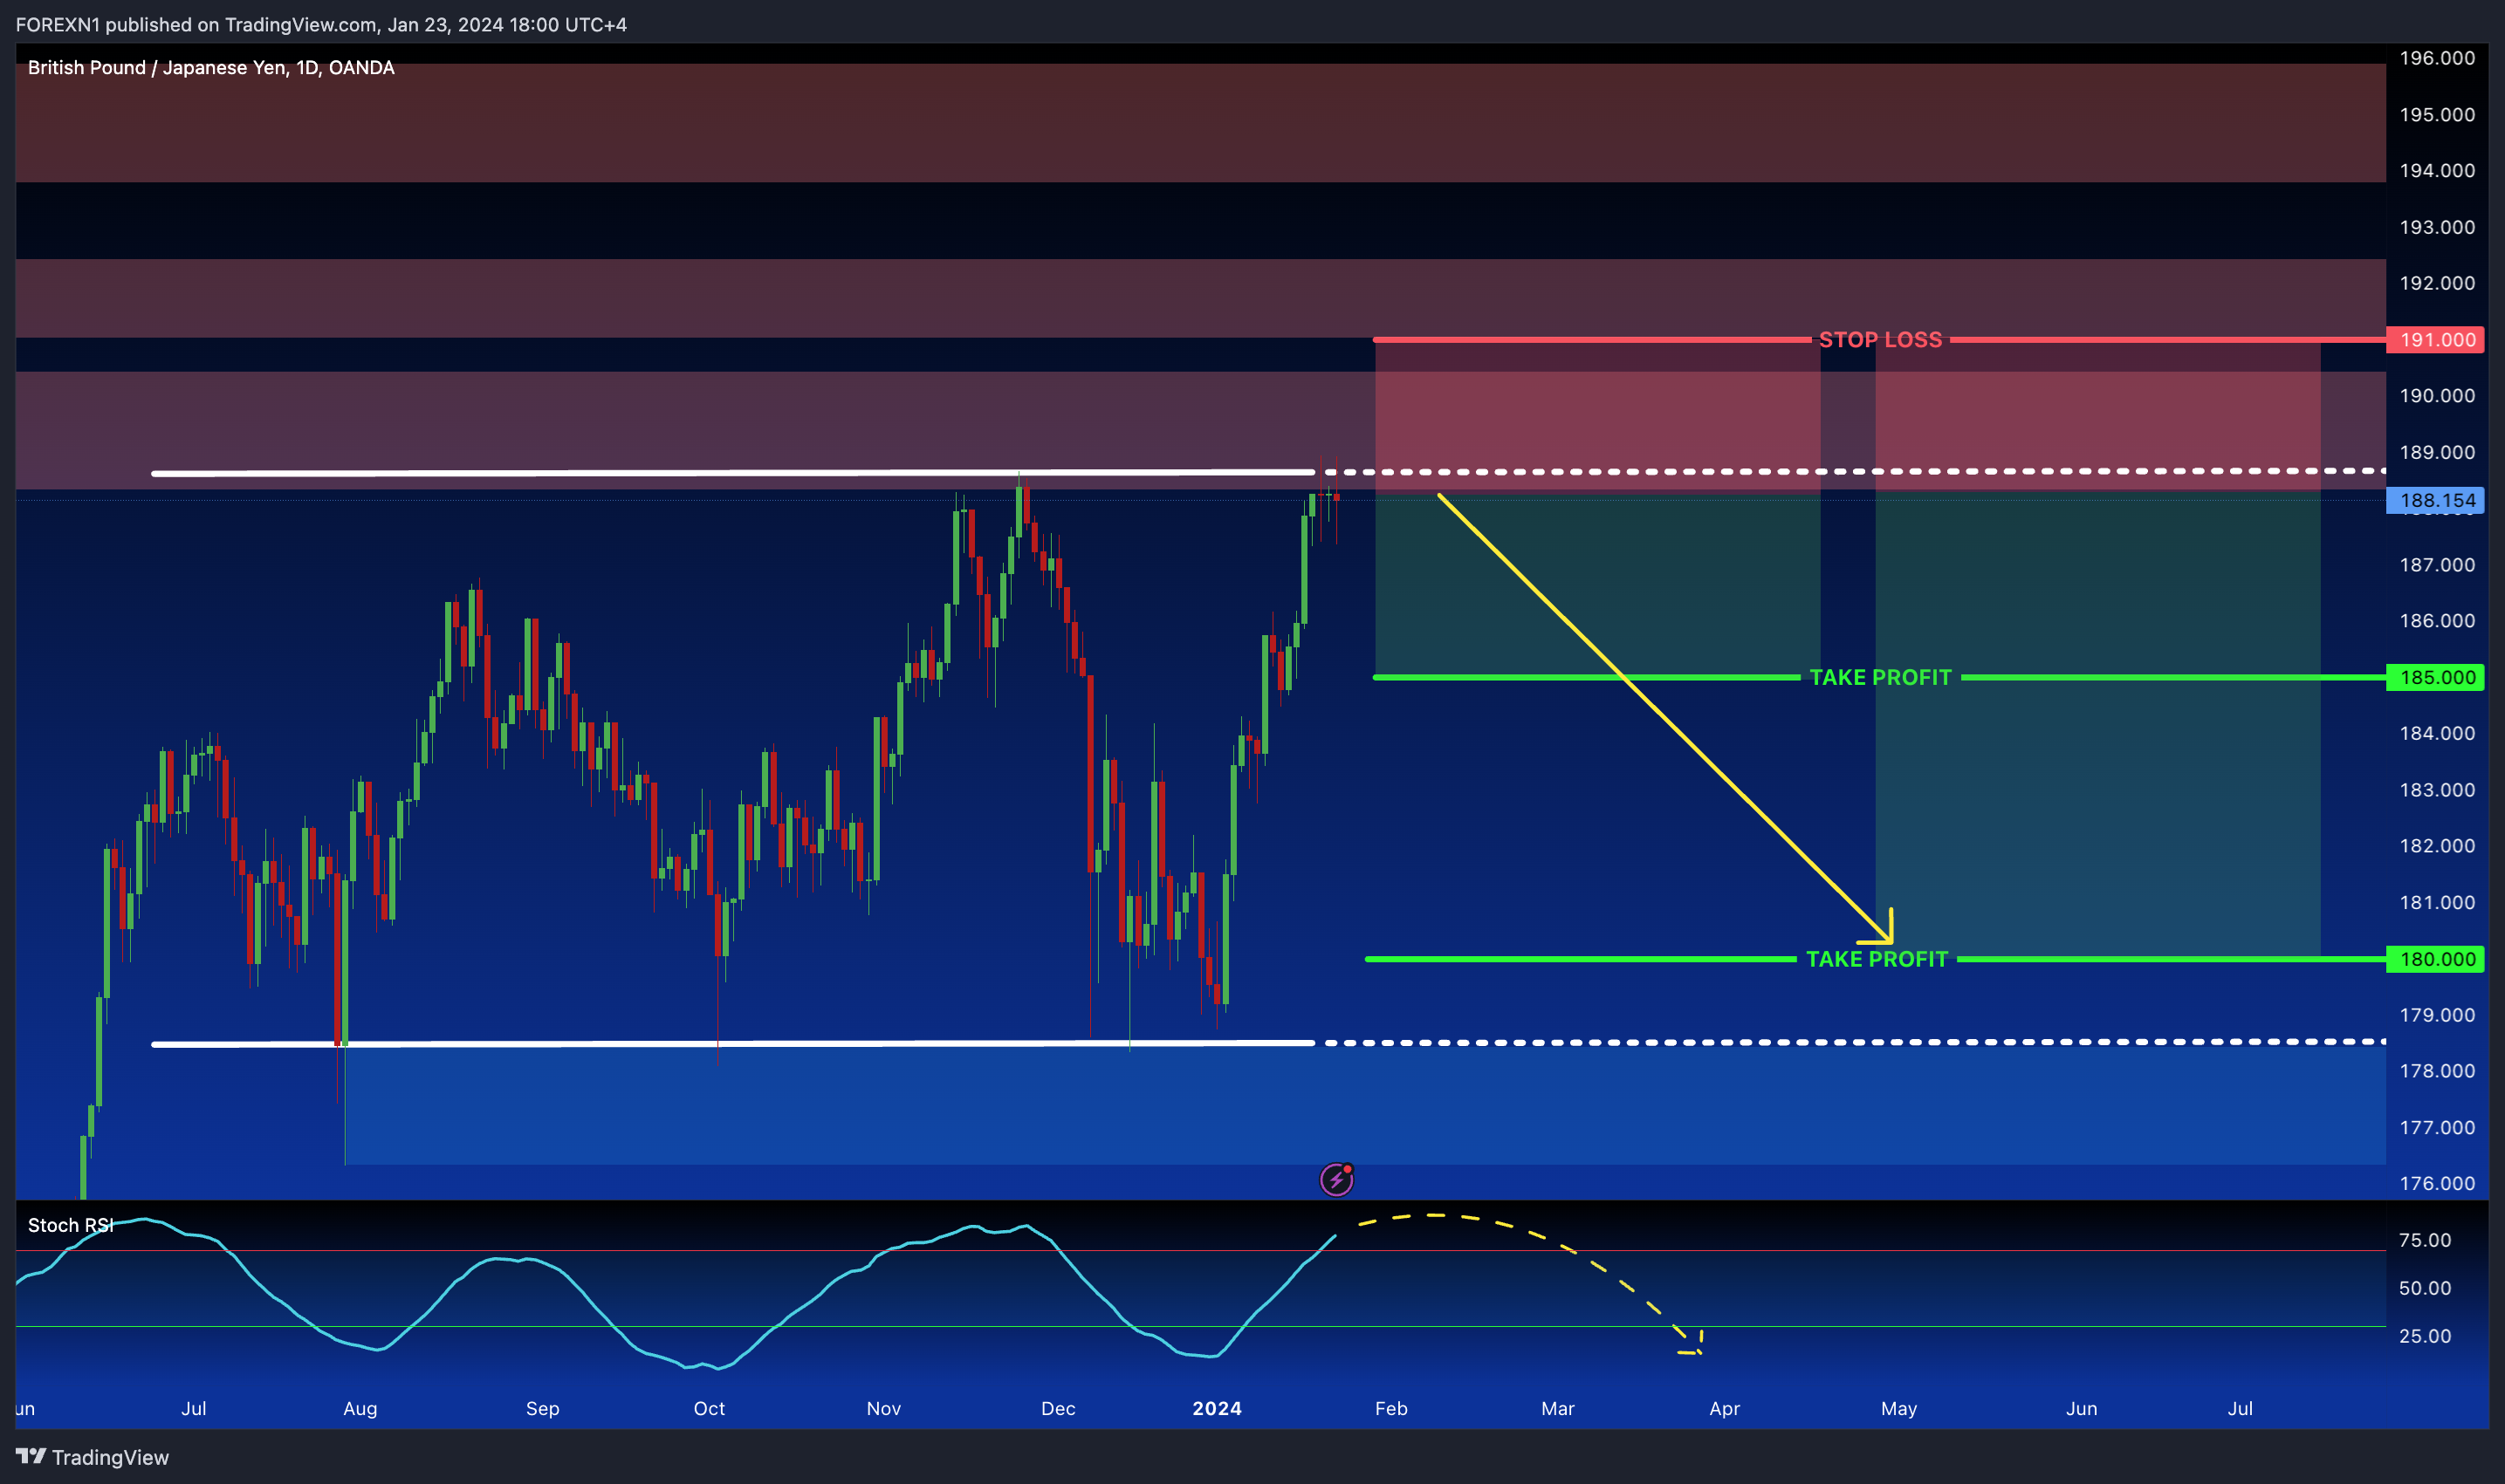
Task: Click the 50.00 Stoch RSI axis value
Action: coord(2425,1288)
